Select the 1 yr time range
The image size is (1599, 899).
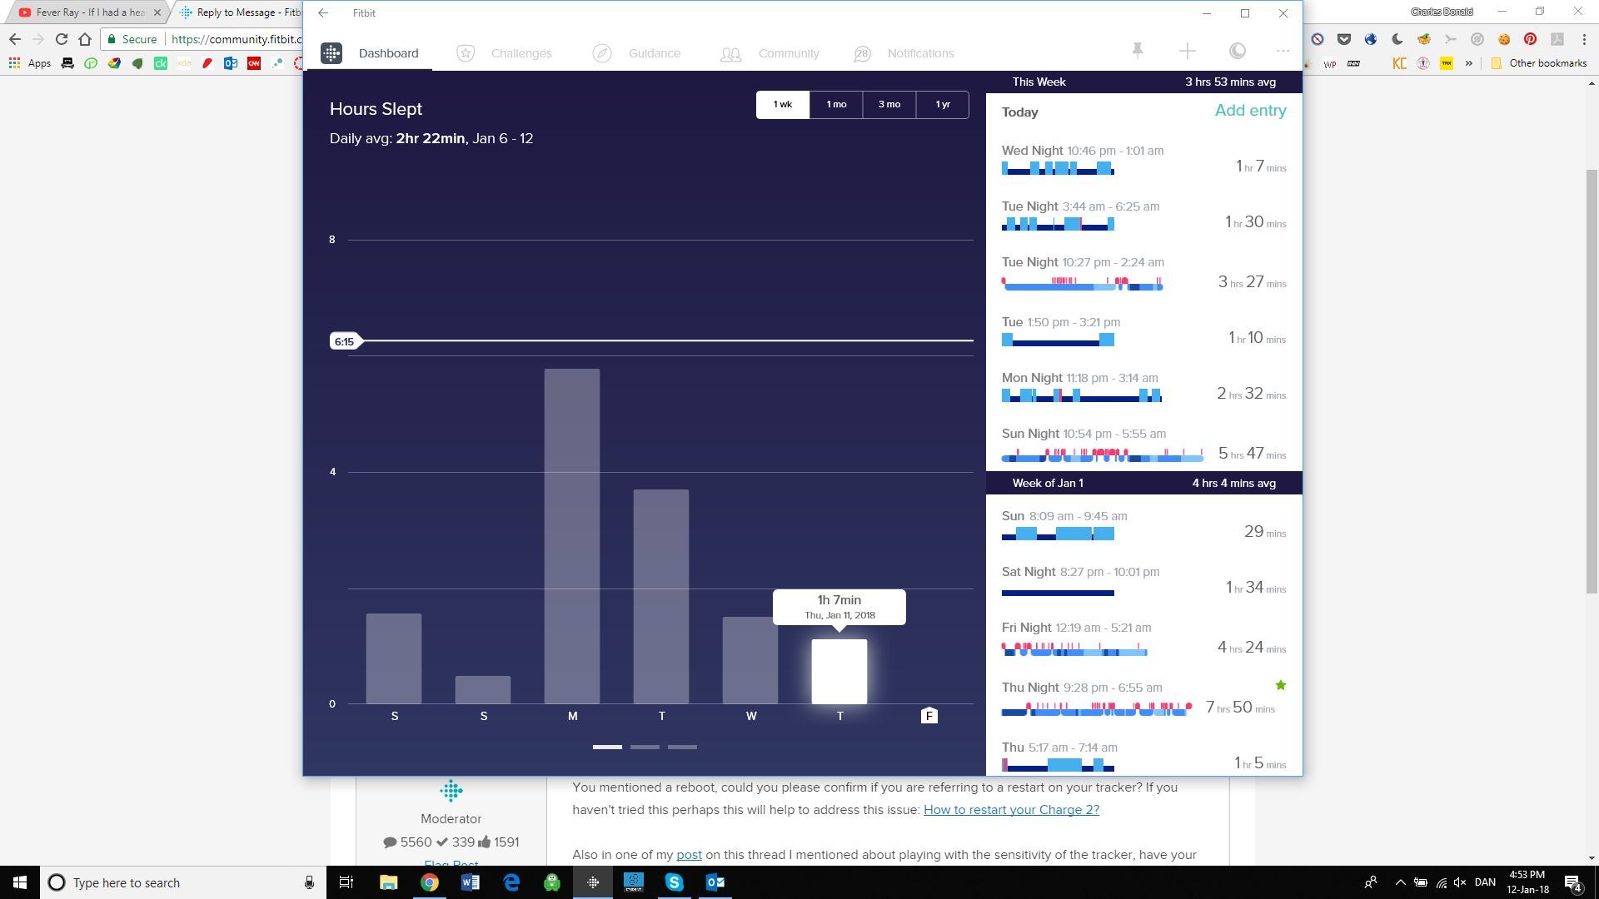942,105
